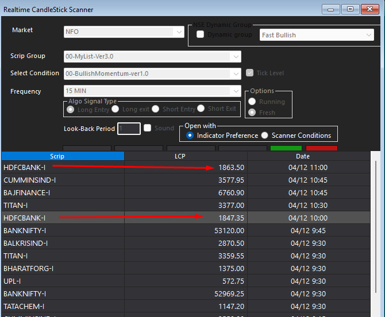This screenshot has height=317, width=385.
Task: Select the TITAN-I row with LCP 3359.55
Action: tap(186, 256)
